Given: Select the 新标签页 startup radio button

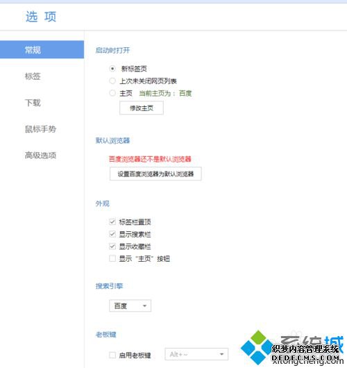Looking at the screenshot, I should click(112, 69).
